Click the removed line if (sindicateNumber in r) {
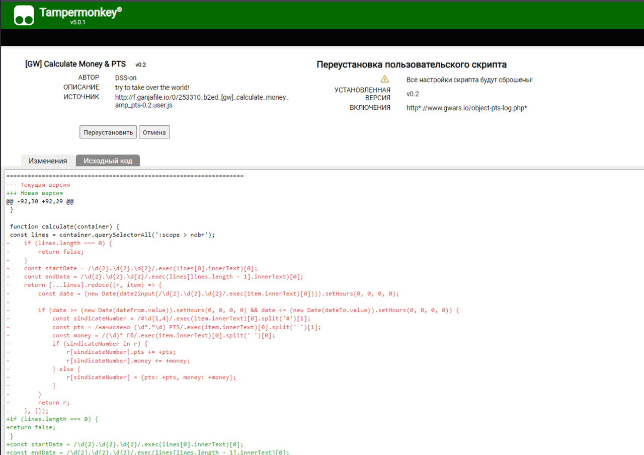The image size is (644, 455). tap(77, 344)
